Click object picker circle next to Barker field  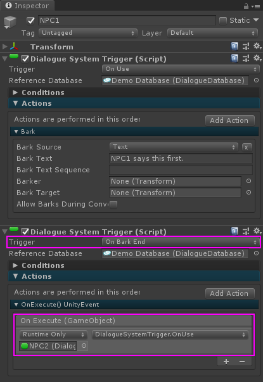tap(248, 181)
